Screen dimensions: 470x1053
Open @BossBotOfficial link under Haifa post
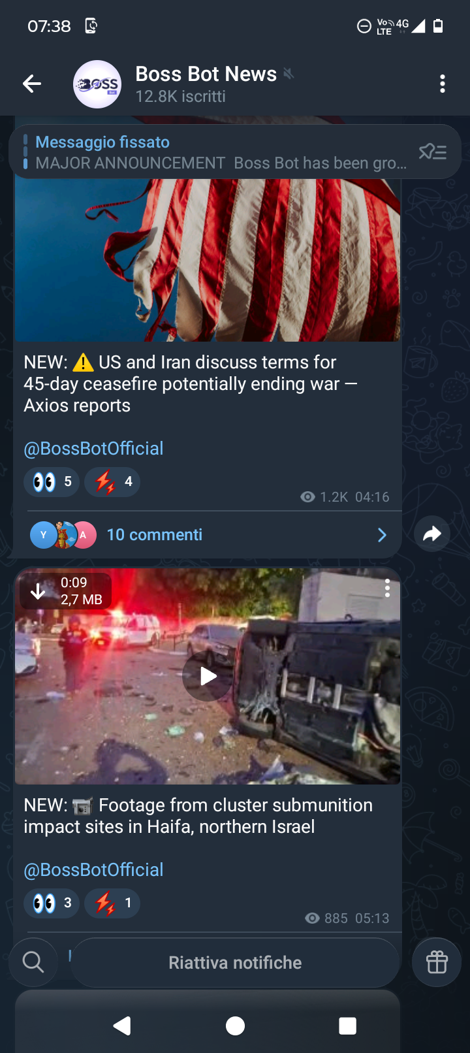93,870
